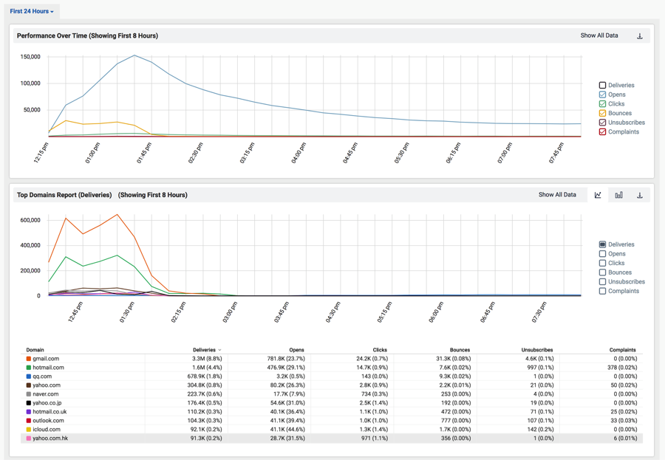Click the orange color swatch for gmail.com

tap(29, 359)
